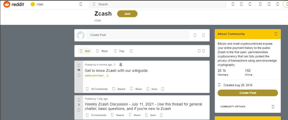
Task: Sort posts by New
Action: point(102,51)
